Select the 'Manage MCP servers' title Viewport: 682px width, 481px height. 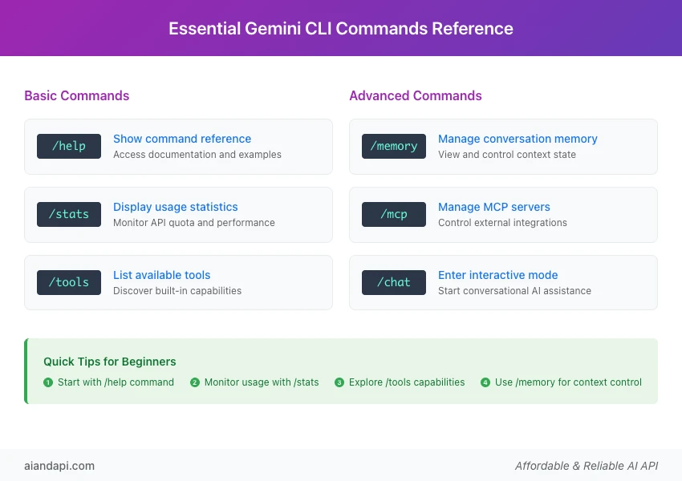[493, 207]
